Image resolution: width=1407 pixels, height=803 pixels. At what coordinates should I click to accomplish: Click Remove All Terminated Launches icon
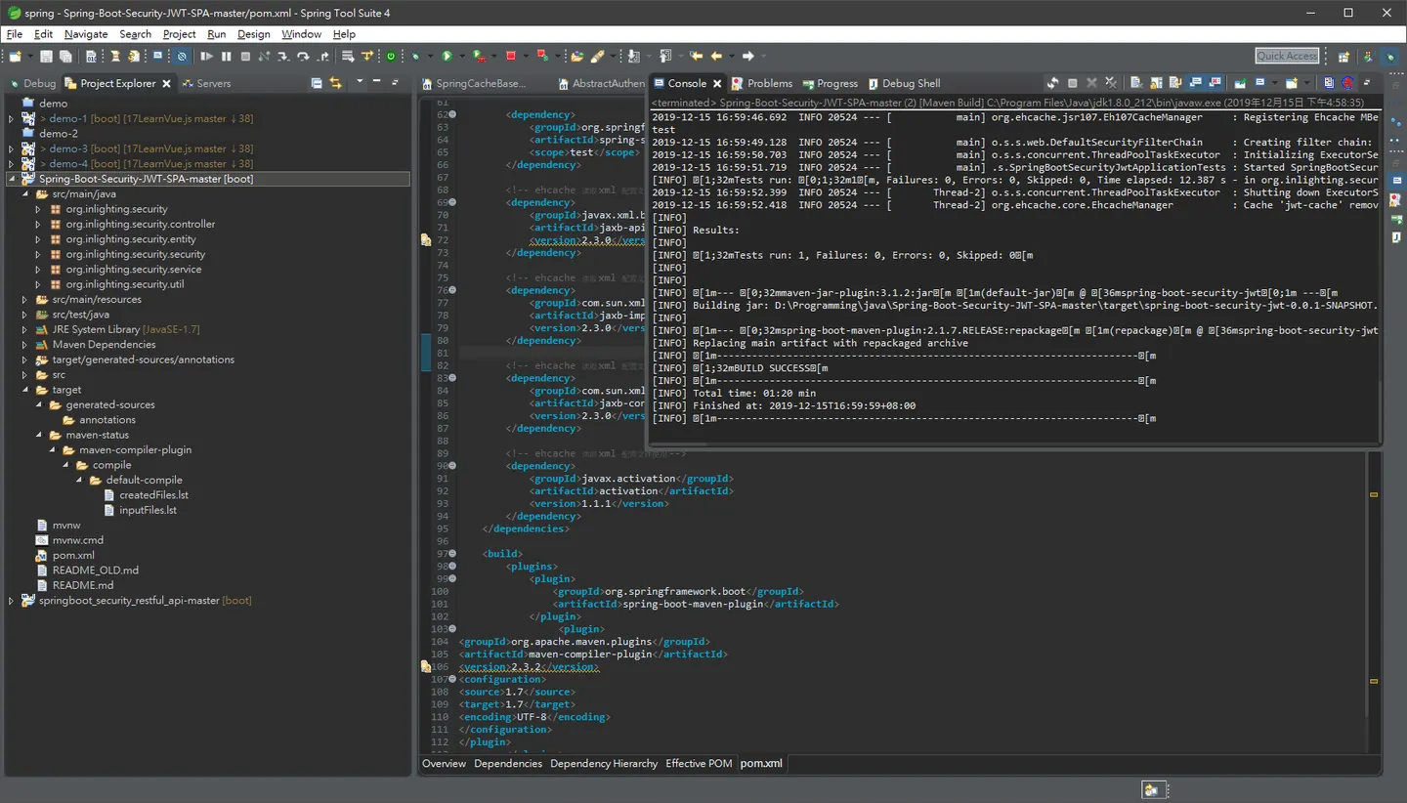(1111, 83)
